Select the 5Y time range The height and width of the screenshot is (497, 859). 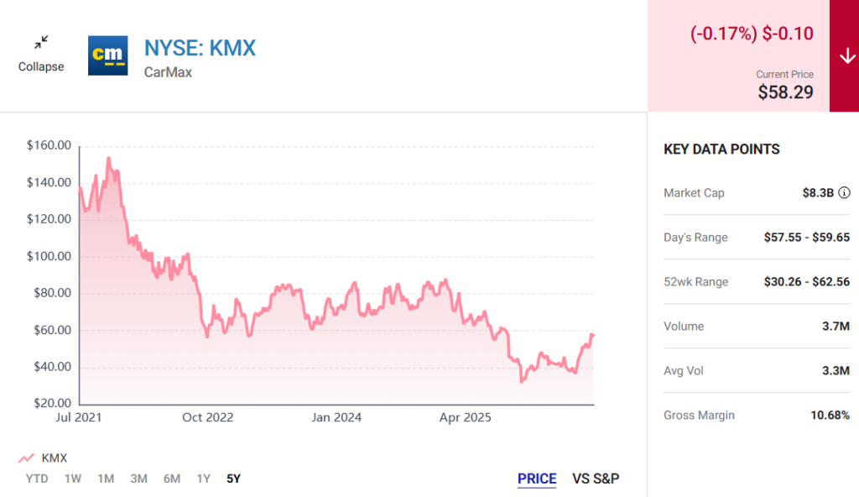click(x=233, y=479)
